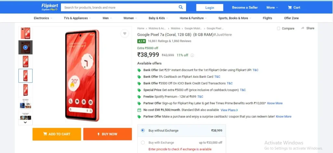Click the ADD TO CART button
The height and width of the screenshot is (153, 333).
click(57, 134)
